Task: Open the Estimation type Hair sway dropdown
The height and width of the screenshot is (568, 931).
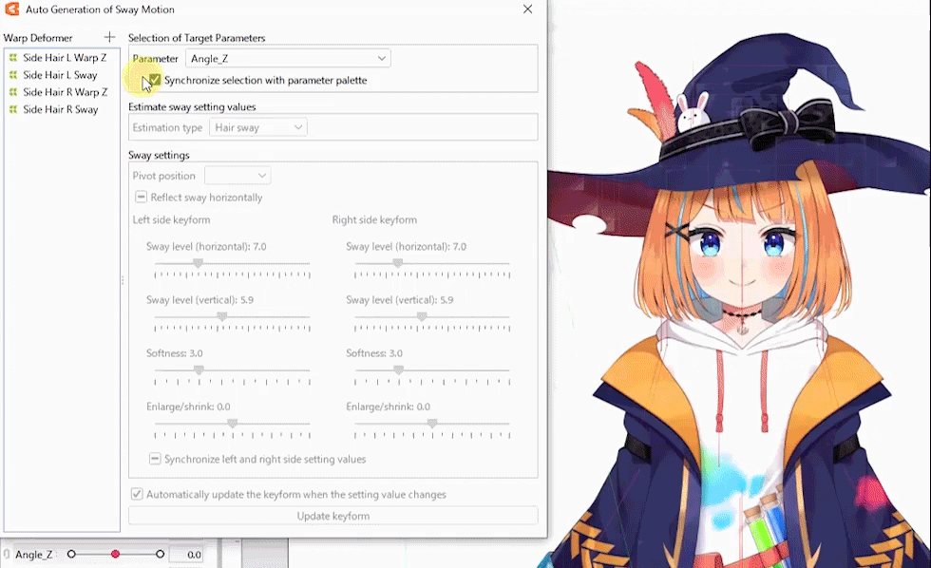Action: 257,127
